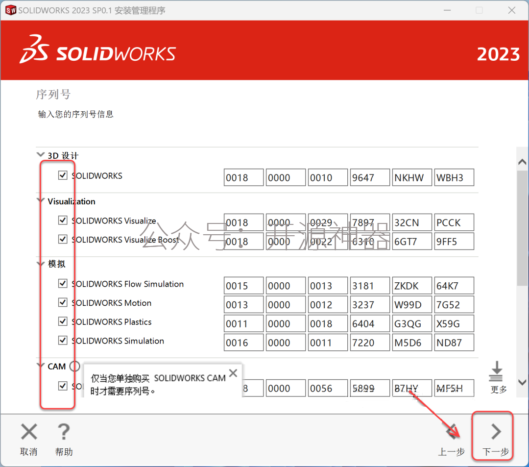Click Visualize Boost serial field 6GT7
Screen dimensions: 529x467
pyautogui.click(x=412, y=241)
